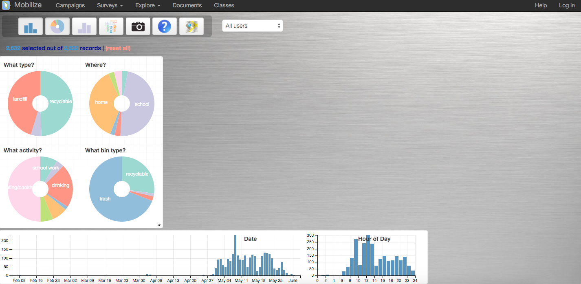Open the blue question mark help icon
Image resolution: width=581 pixels, height=284 pixels.
click(x=165, y=26)
